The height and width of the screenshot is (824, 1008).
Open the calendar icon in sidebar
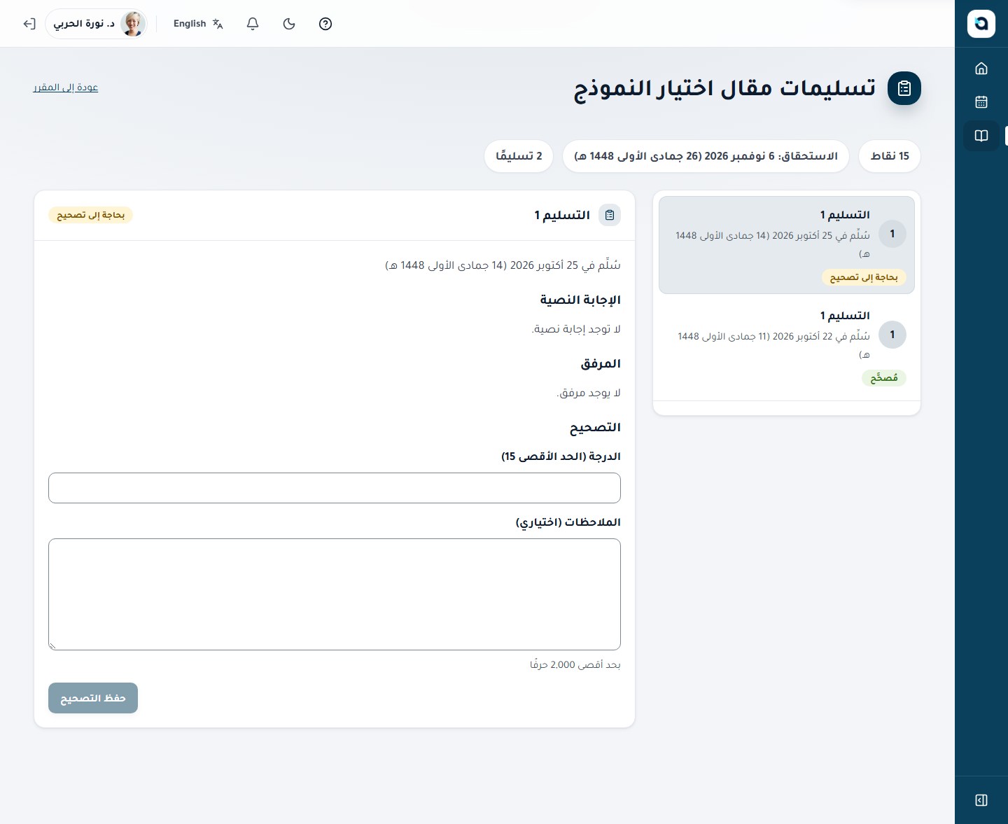click(981, 102)
